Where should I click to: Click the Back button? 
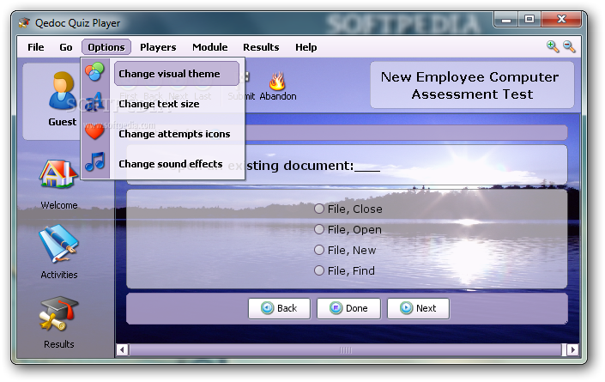280,308
